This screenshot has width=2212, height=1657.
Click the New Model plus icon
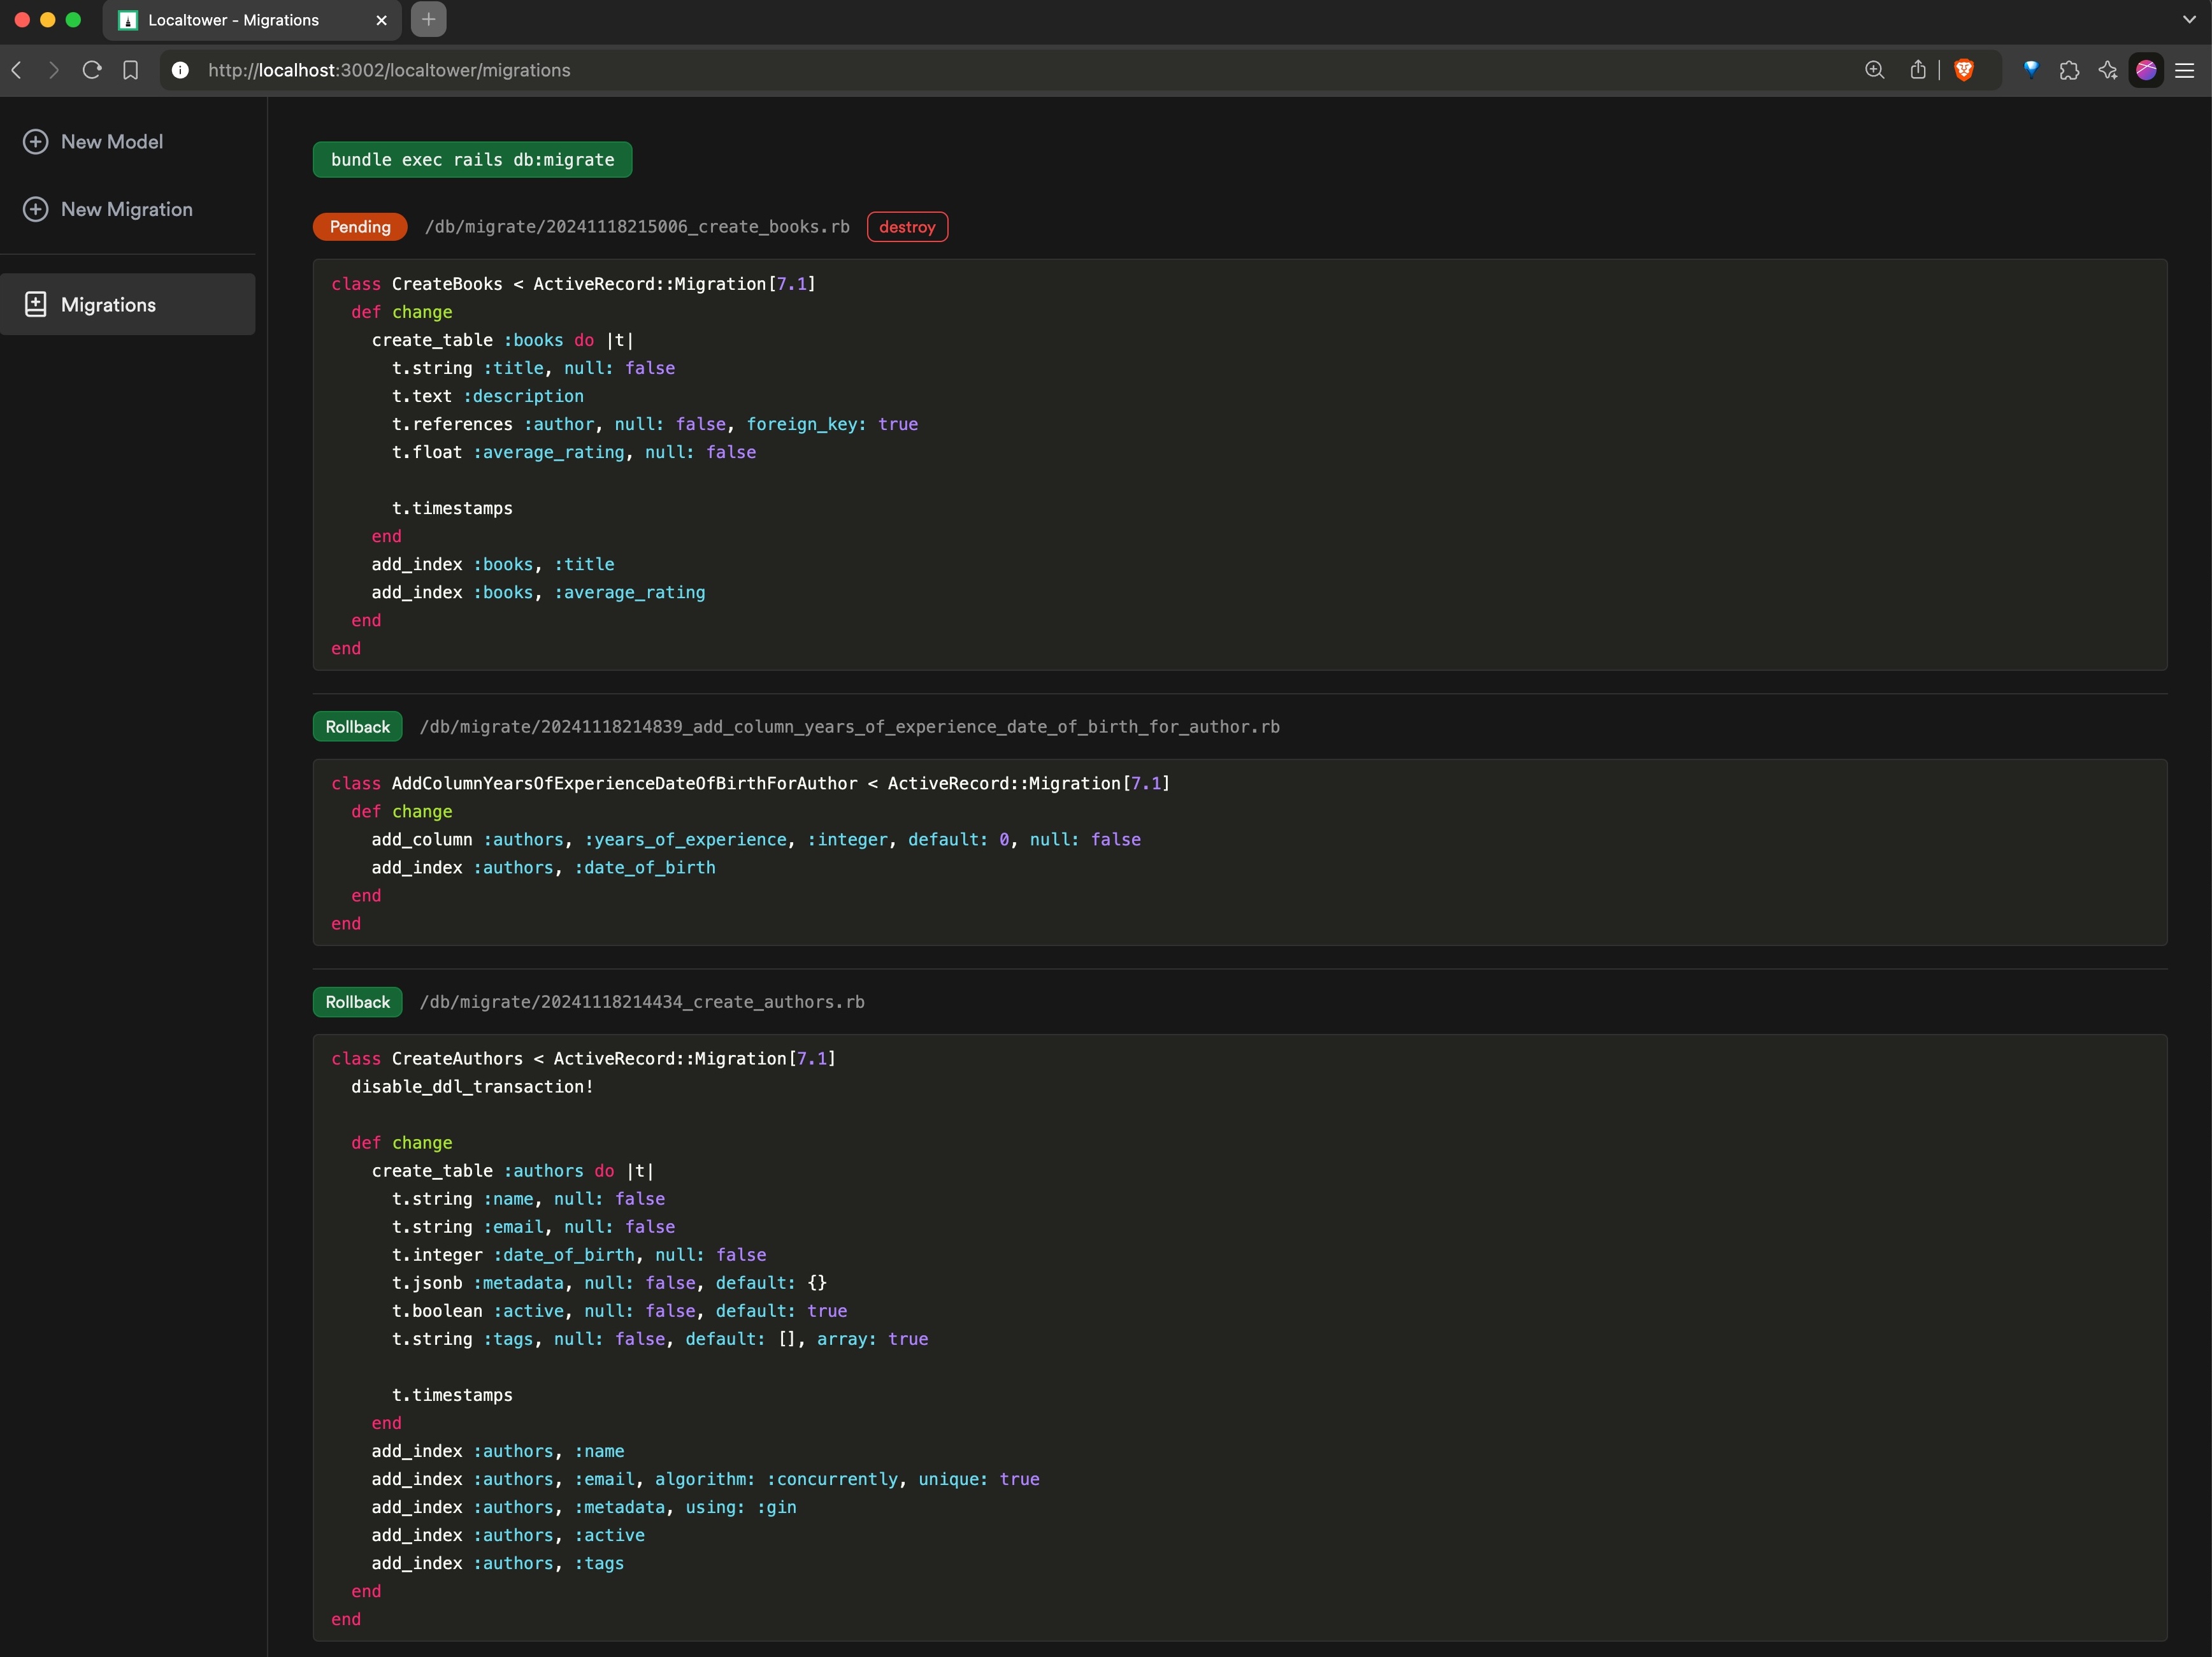coord(36,142)
